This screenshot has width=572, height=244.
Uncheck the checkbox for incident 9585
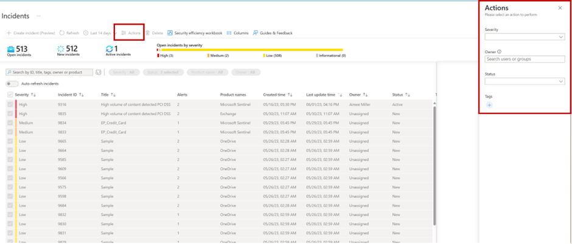10,159
